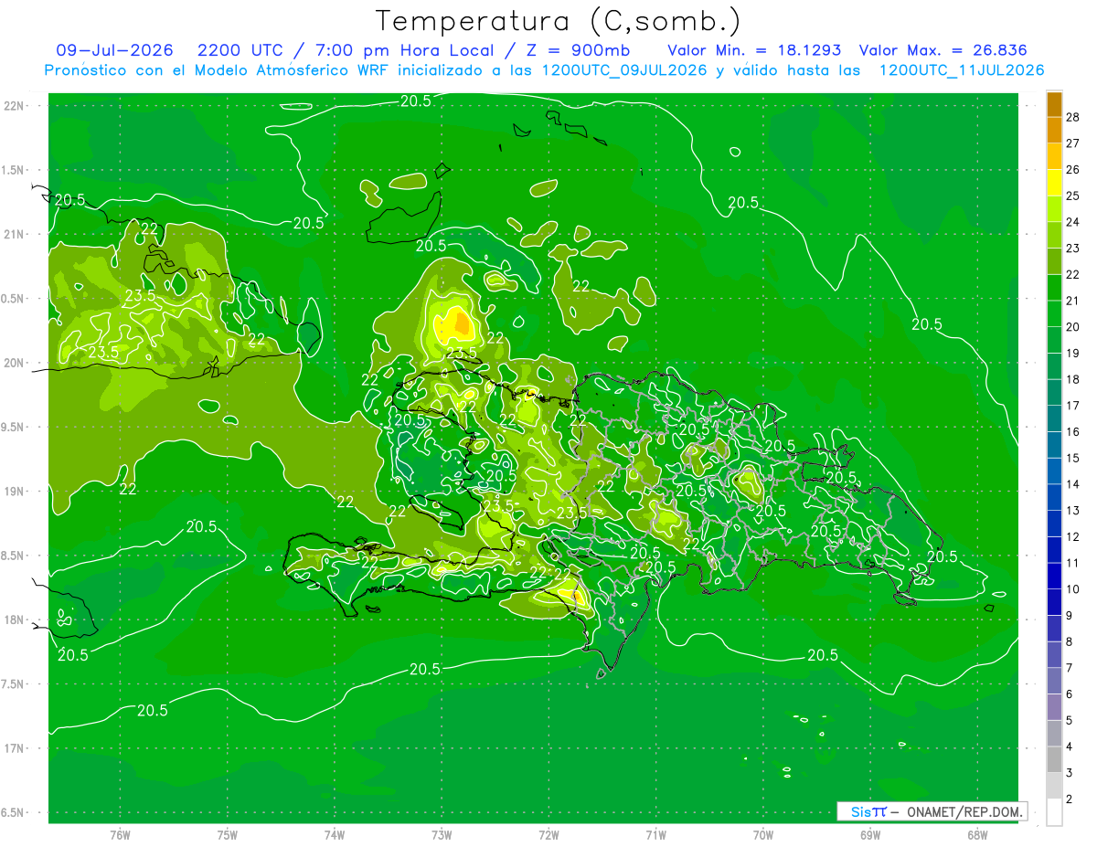Image resolution: width=1097 pixels, height=847 pixels.
Task: Pick the dark orange swatch topping the color scale
Action: pyautogui.click(x=1054, y=103)
